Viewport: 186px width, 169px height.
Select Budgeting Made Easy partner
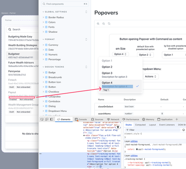(22, 38)
